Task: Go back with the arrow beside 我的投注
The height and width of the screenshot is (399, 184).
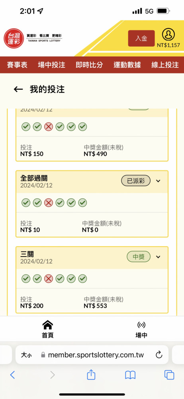Action: click(18, 89)
